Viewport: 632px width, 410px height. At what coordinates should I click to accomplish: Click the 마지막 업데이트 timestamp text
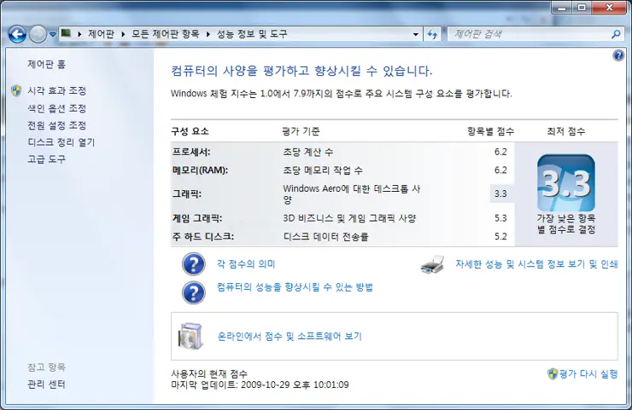(x=260, y=384)
